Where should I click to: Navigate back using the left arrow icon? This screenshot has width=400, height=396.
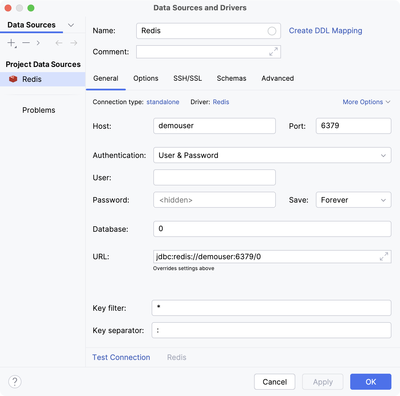pos(59,43)
